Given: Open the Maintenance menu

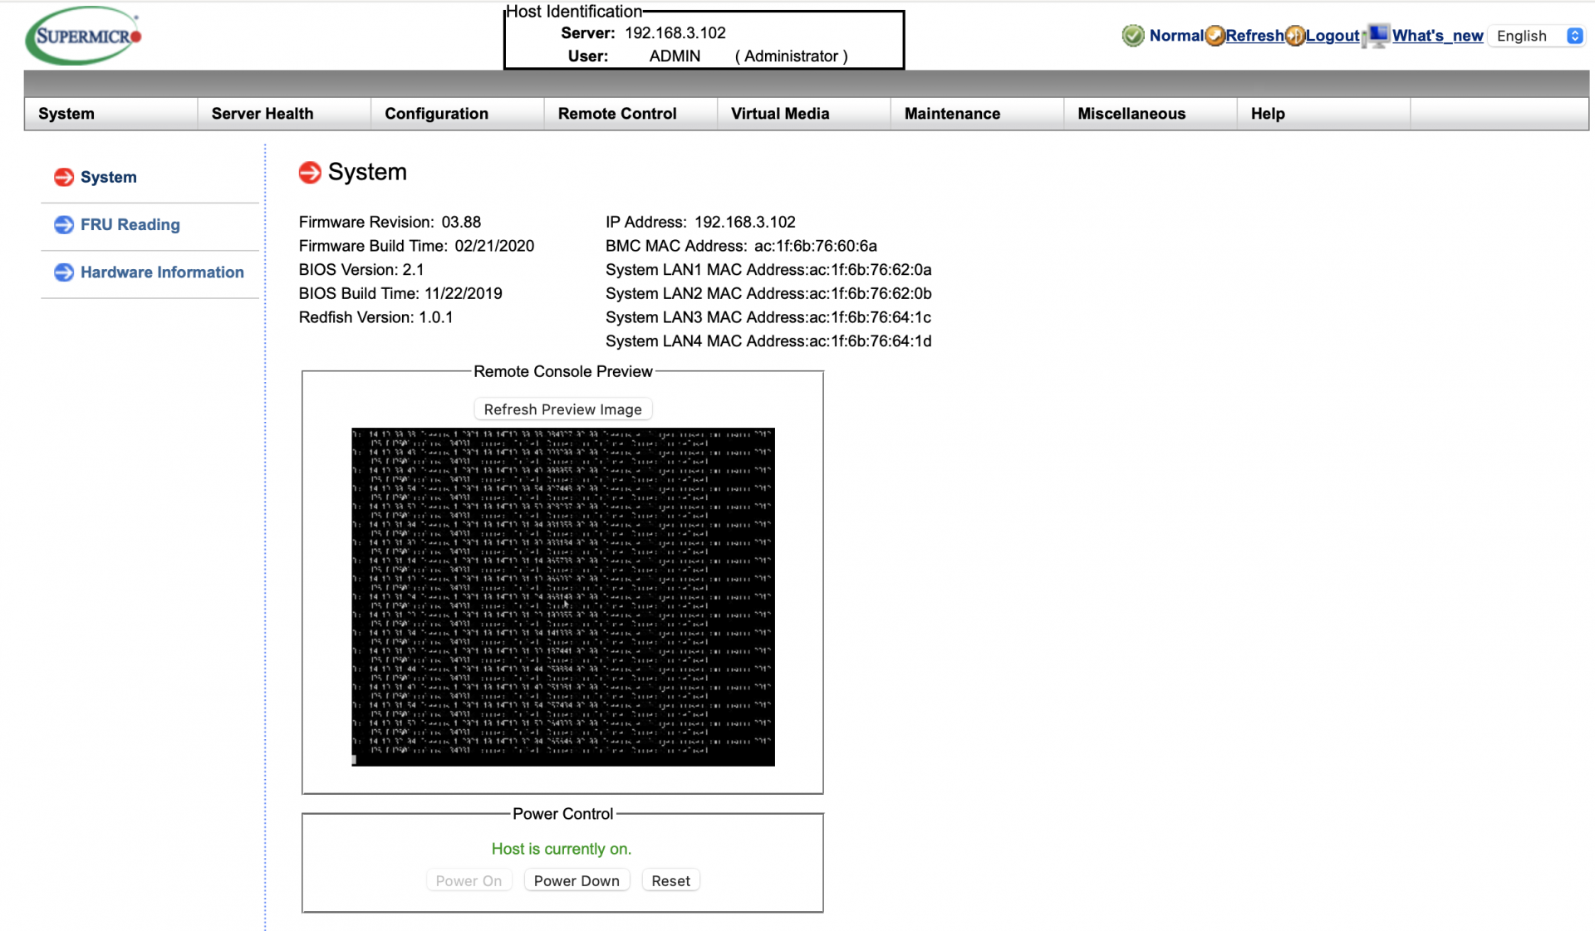Looking at the screenshot, I should pos(952,114).
